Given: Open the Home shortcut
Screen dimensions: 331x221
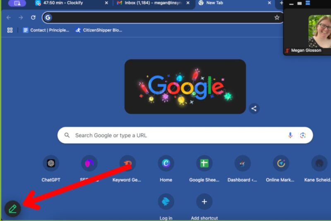Looking at the screenshot, I should click(x=166, y=169).
